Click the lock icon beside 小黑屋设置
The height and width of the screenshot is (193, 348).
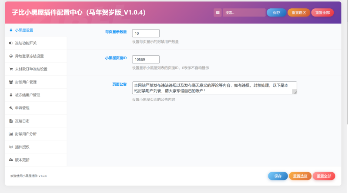click(x=11, y=30)
